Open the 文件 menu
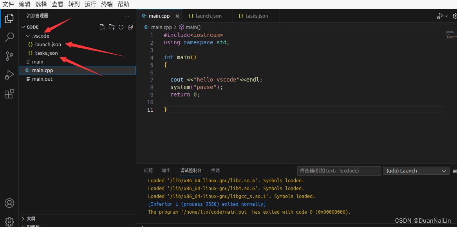This screenshot has width=457, height=227. 8,4
